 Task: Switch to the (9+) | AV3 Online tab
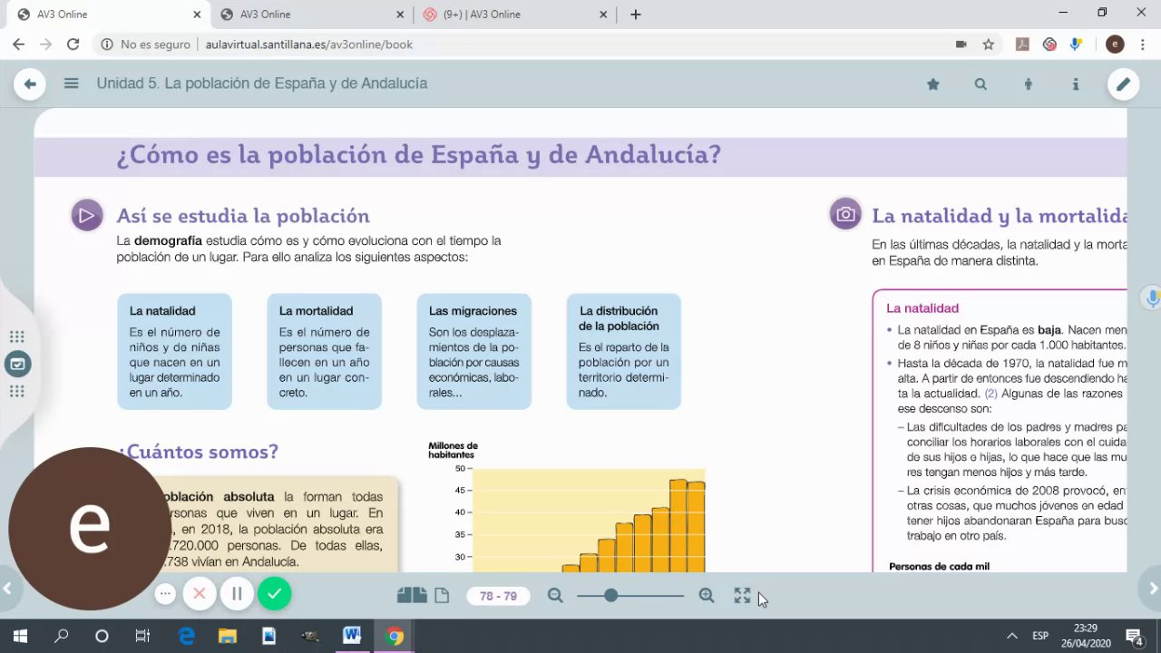pyautogui.click(x=515, y=15)
